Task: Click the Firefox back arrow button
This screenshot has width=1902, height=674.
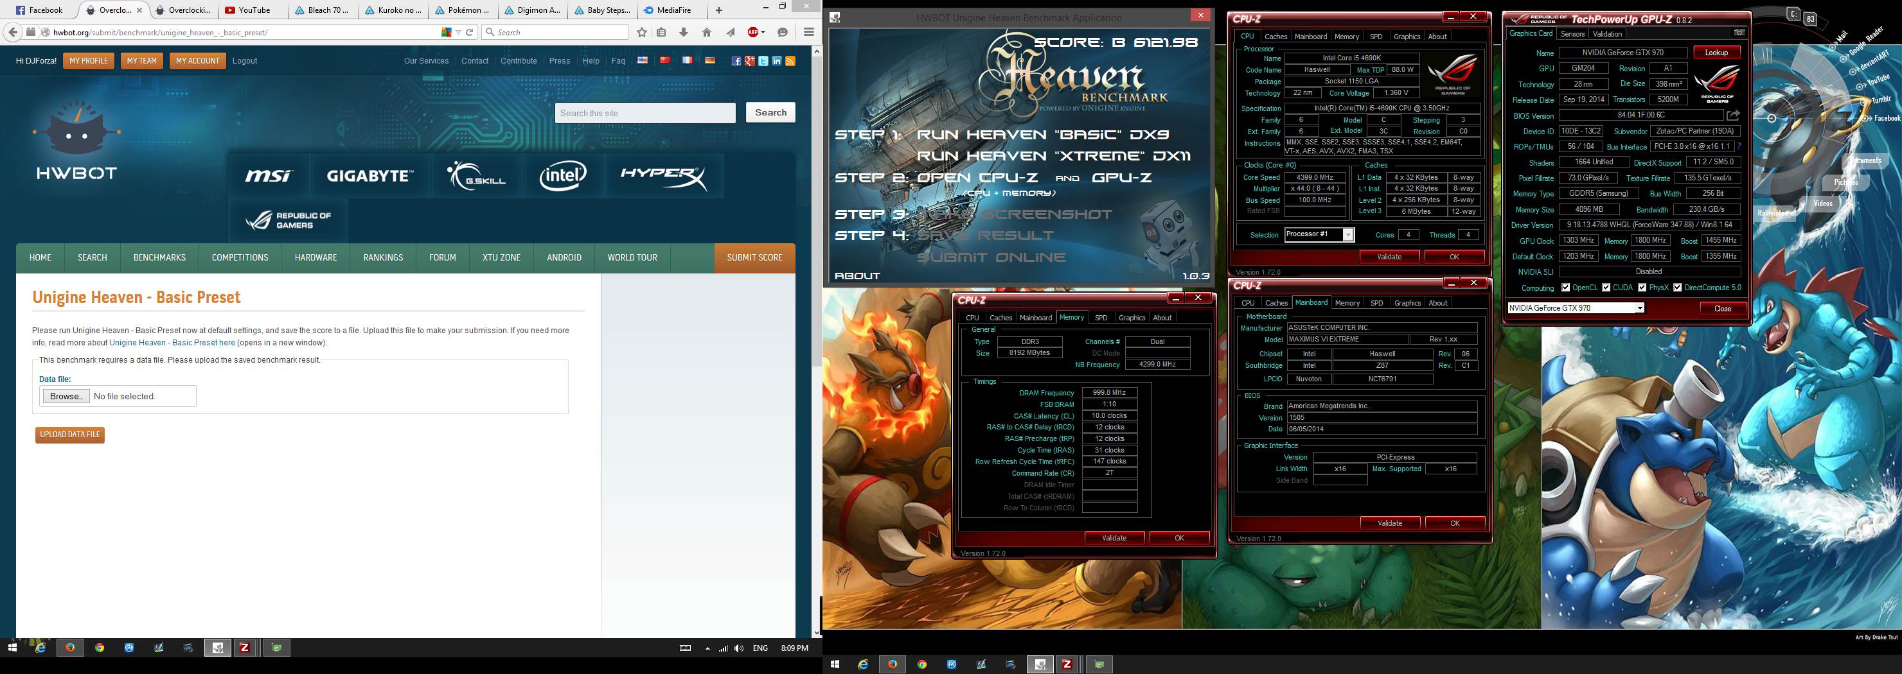Action: click(13, 33)
